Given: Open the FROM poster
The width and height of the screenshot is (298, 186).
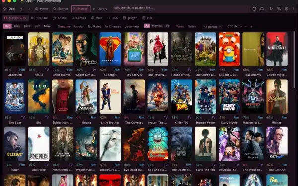Looking at the screenshot, I should pos(39,49).
